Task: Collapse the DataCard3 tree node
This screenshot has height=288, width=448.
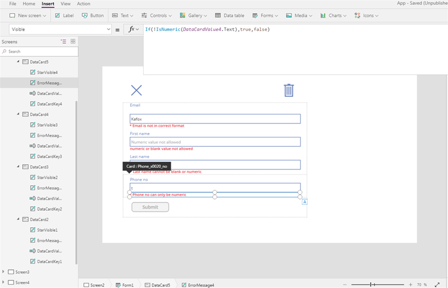Action: (x=18, y=167)
